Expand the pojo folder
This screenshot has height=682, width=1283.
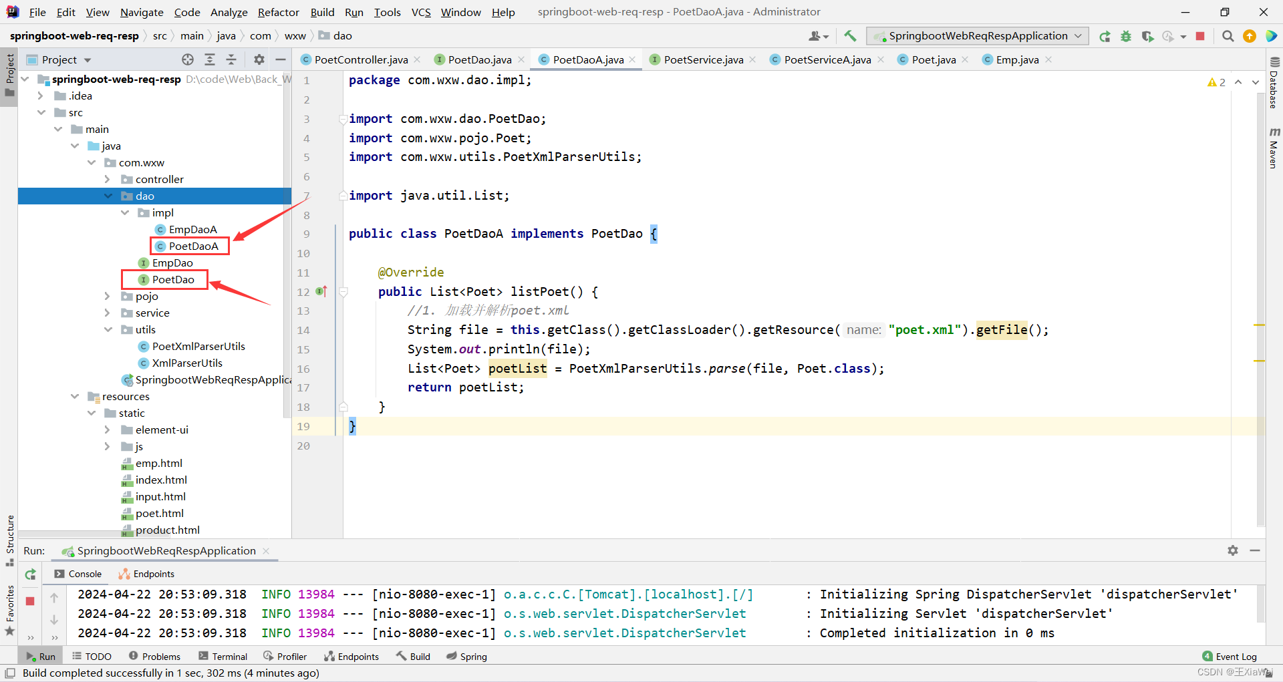tap(108, 296)
